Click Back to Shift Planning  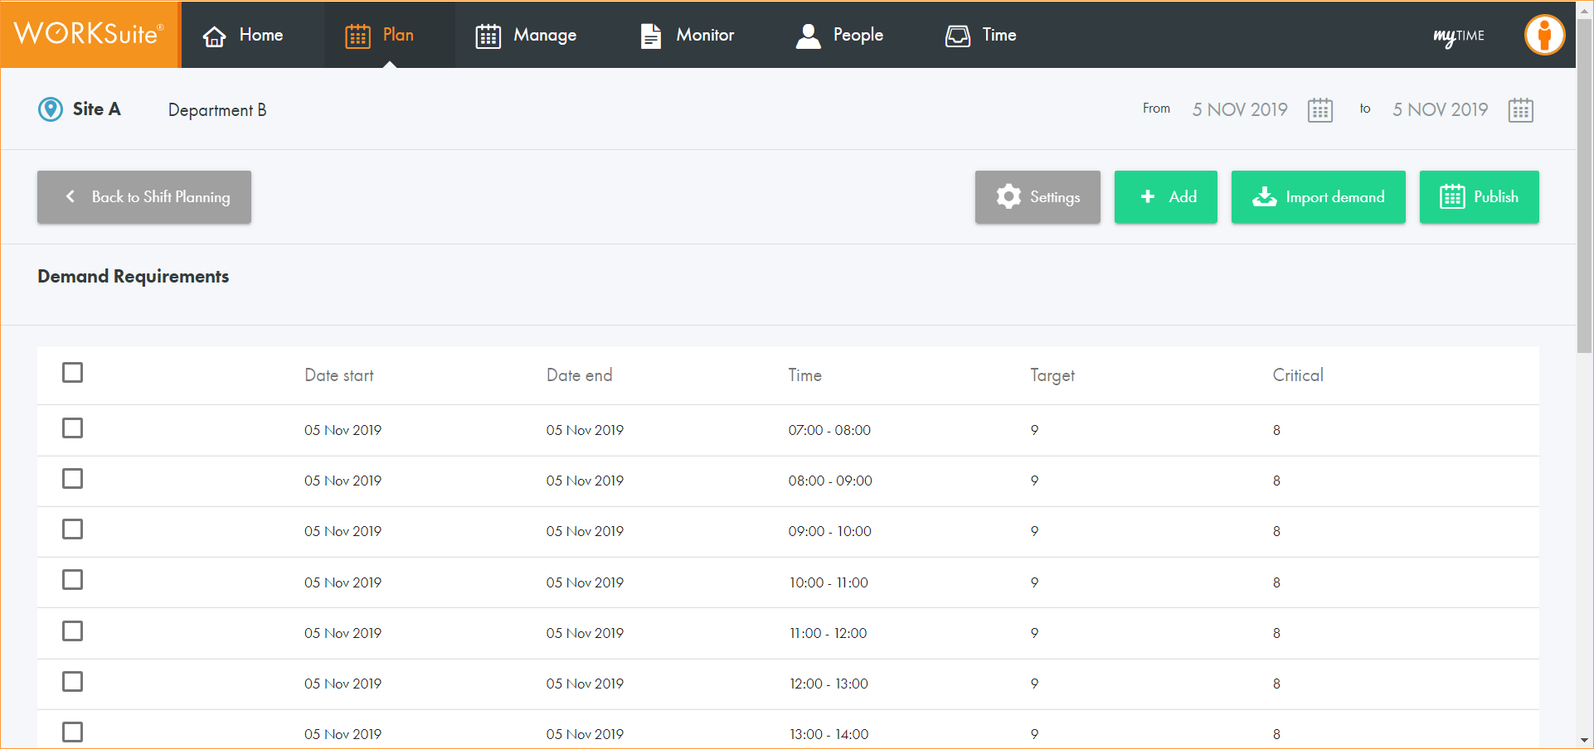pos(144,197)
